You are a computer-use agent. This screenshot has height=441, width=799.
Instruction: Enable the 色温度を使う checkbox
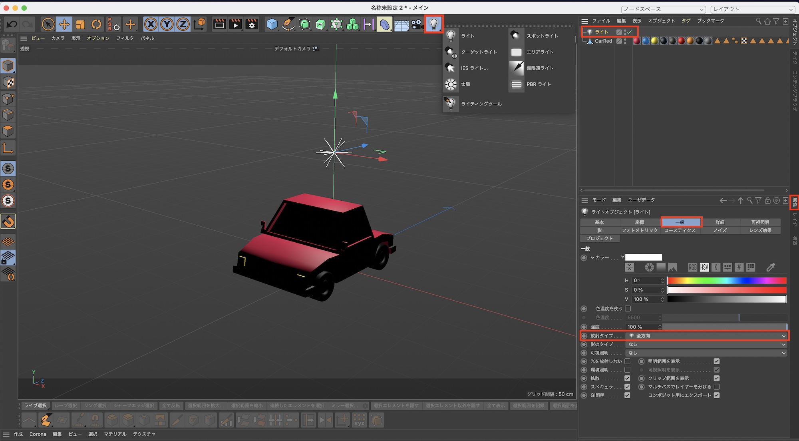tap(628, 309)
